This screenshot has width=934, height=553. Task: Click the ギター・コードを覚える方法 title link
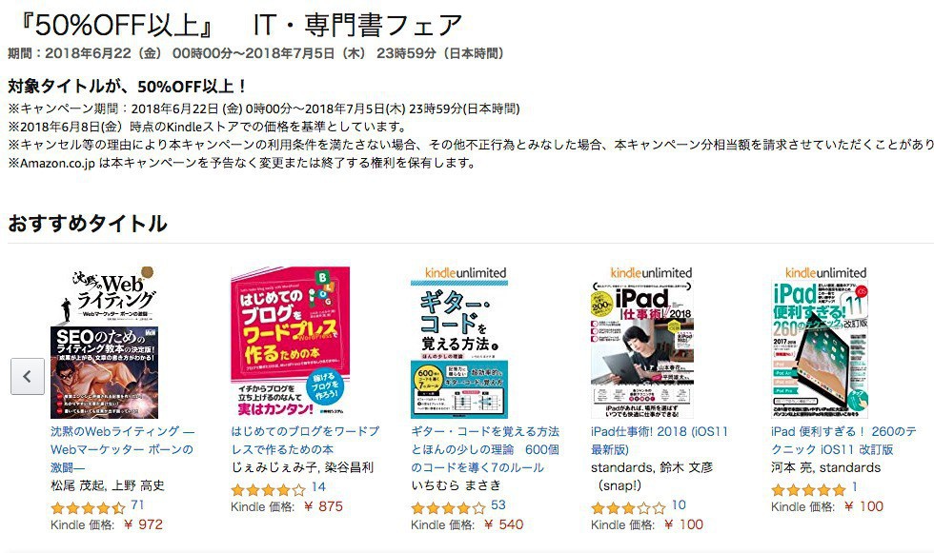pyautogui.click(x=485, y=449)
